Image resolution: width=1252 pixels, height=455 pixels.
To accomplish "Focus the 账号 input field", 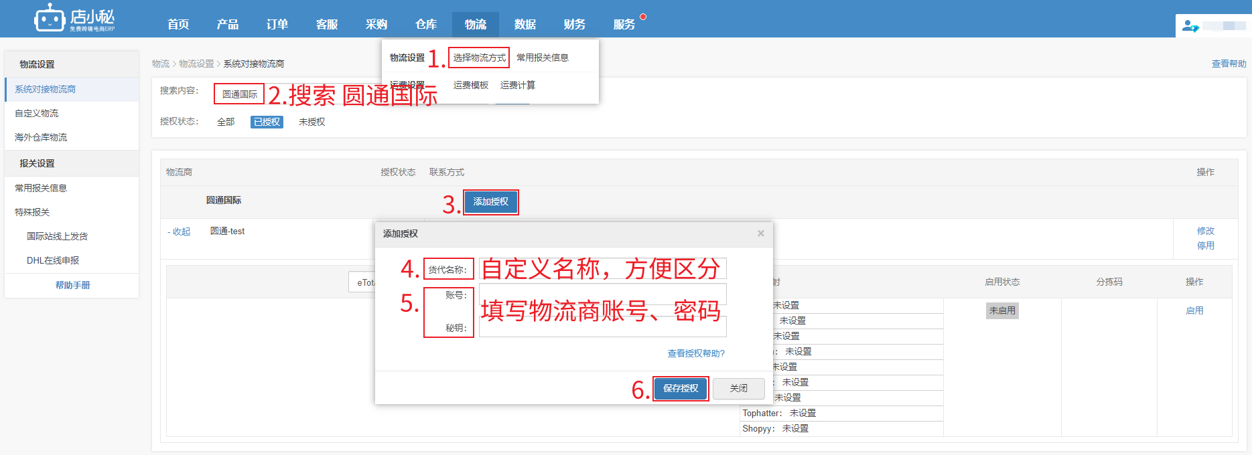I will coord(602,294).
